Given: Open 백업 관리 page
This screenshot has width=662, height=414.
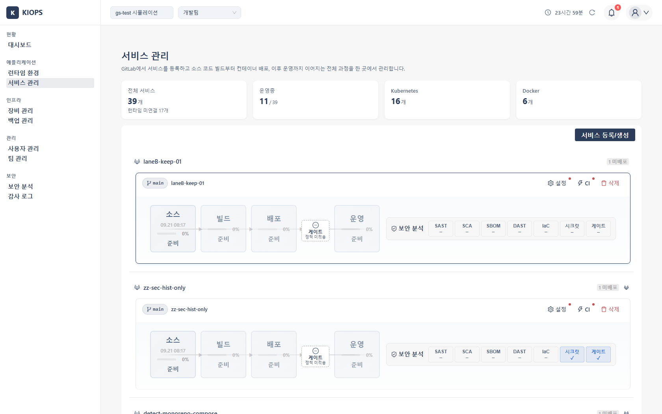Looking at the screenshot, I should click(x=50, y=121).
